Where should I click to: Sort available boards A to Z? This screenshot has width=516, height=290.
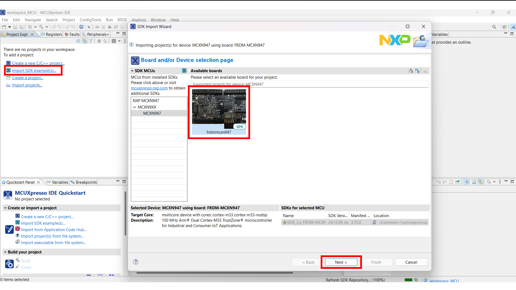[411, 71]
